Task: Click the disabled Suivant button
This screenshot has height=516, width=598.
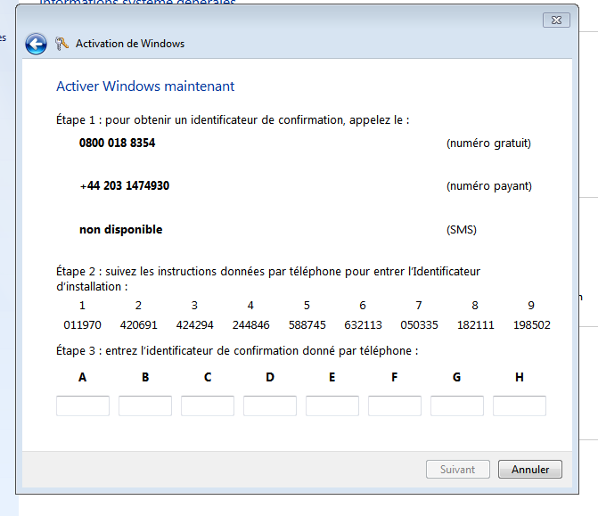Action: click(458, 469)
